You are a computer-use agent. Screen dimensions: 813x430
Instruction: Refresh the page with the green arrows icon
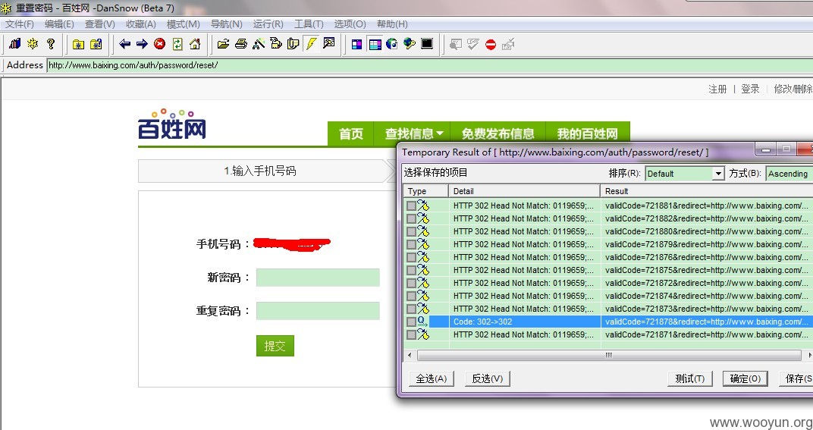(x=177, y=44)
